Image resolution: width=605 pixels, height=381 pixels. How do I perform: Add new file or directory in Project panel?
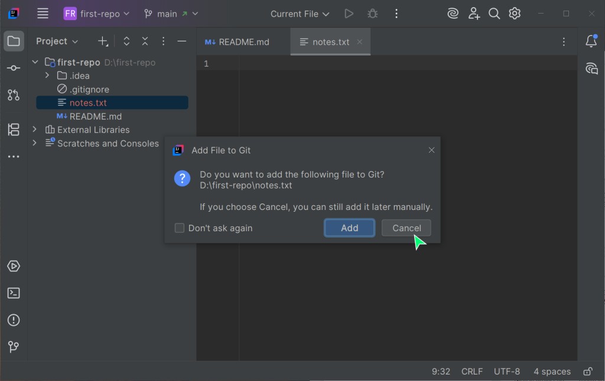pos(103,41)
